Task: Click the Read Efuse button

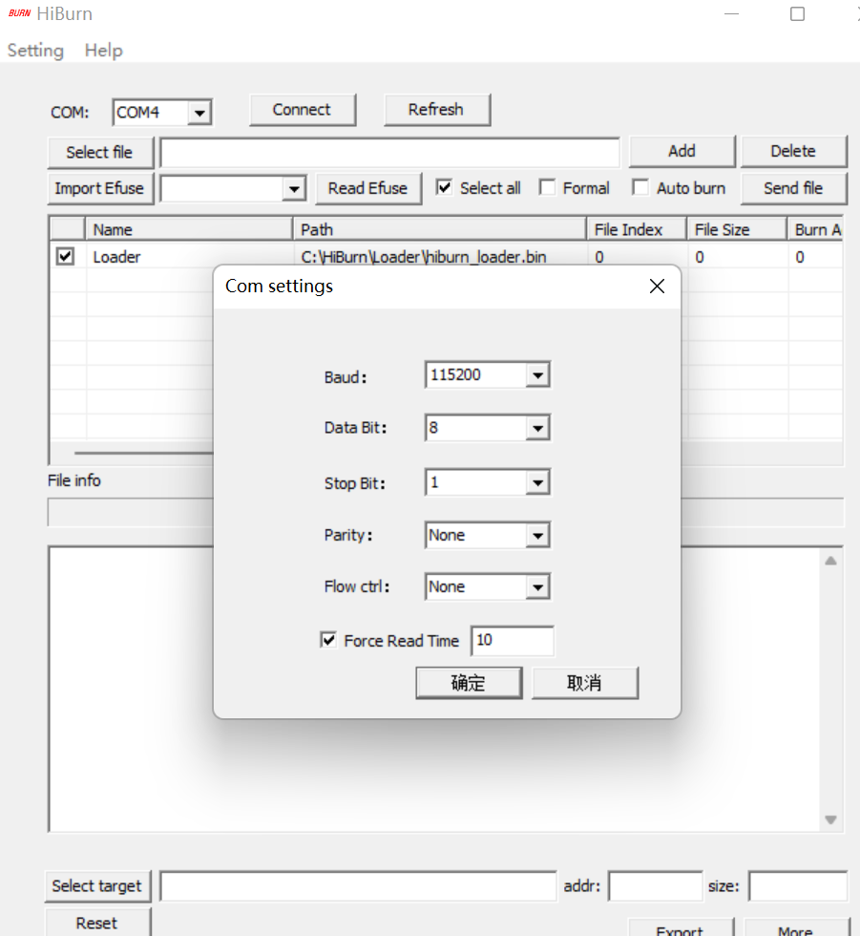Action: pyautogui.click(x=368, y=189)
